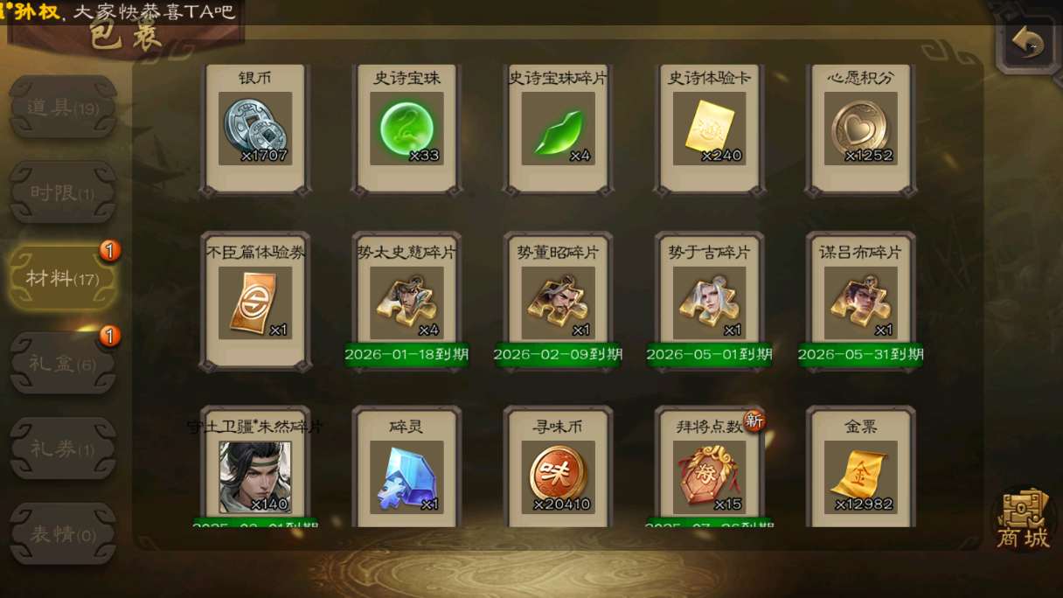Open the 史诗宝珠碎片 green leaf item
The height and width of the screenshot is (598, 1063).
click(558, 129)
